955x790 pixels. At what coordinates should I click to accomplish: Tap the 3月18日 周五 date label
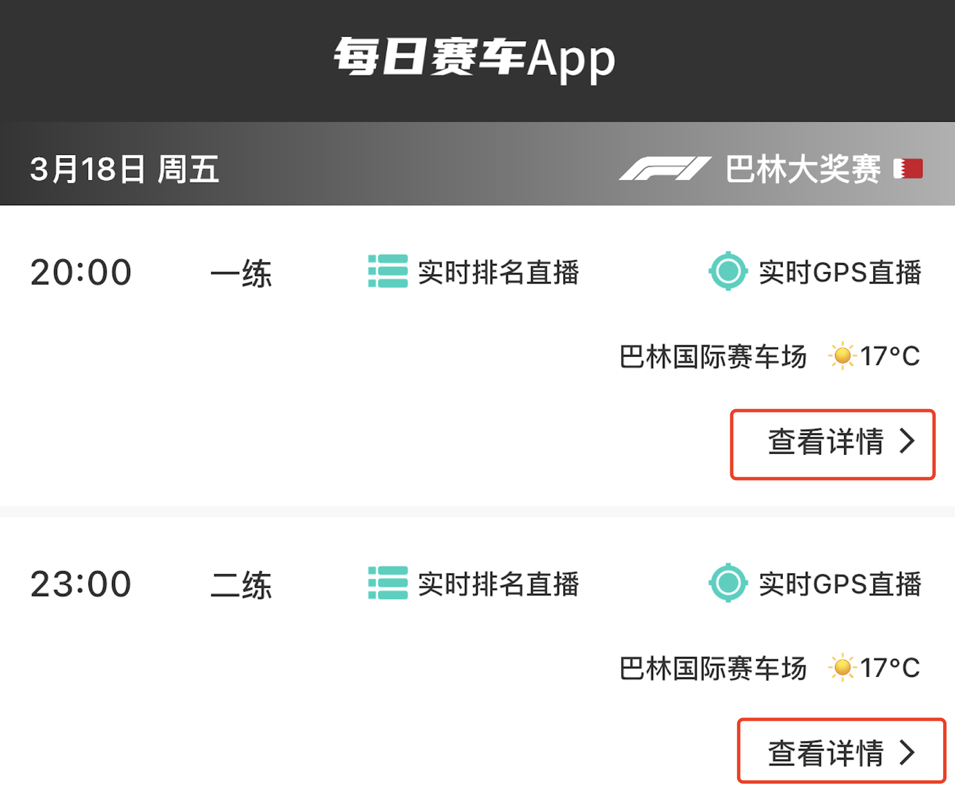pyautogui.click(x=124, y=169)
